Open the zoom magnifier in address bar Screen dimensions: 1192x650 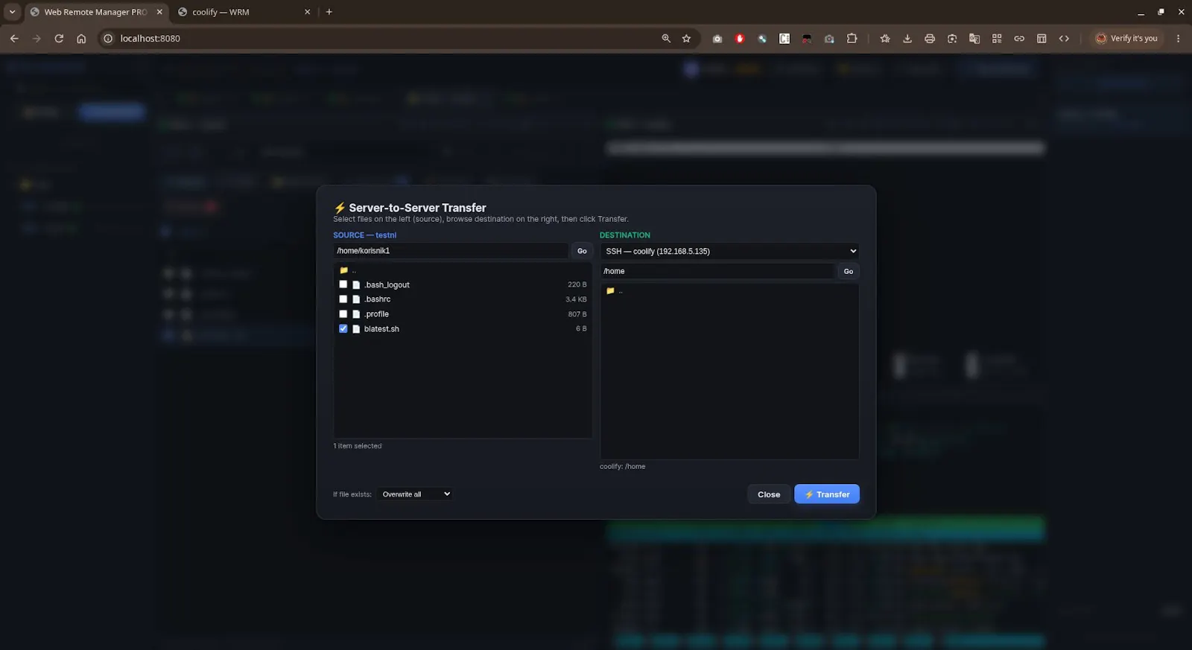(666, 39)
